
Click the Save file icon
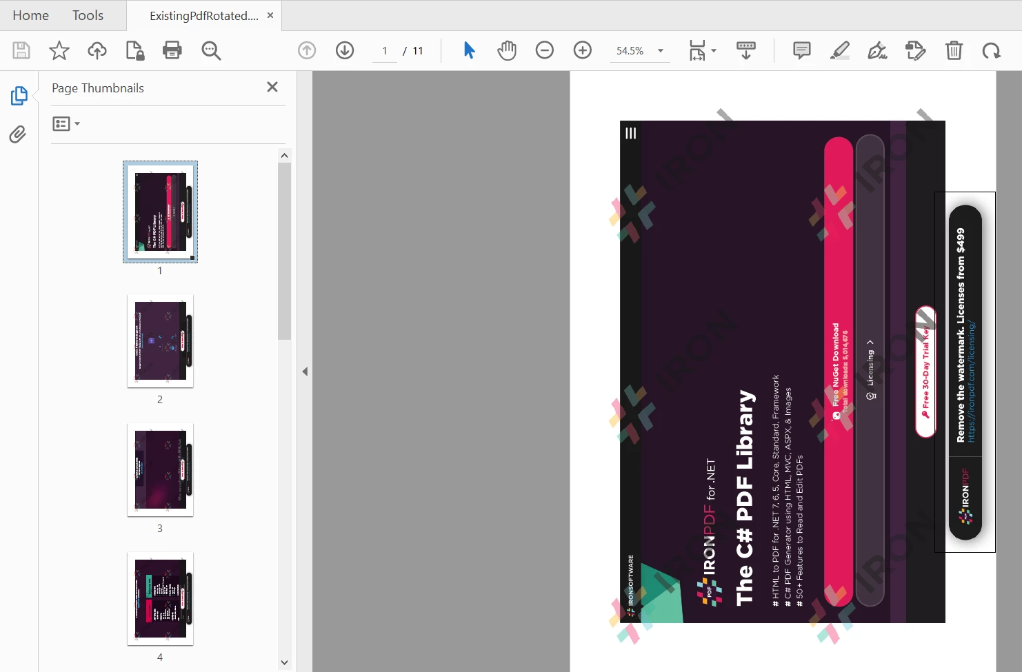[21, 50]
